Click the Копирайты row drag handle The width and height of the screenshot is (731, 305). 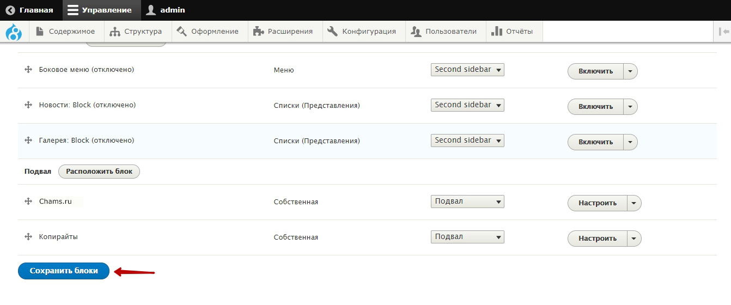(28, 237)
